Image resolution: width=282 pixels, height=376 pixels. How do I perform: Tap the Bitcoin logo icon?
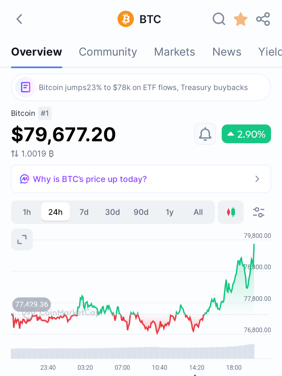pos(125,19)
